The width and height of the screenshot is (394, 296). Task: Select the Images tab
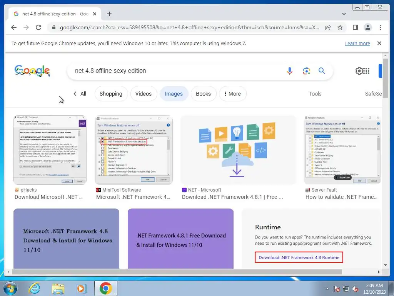(174, 94)
